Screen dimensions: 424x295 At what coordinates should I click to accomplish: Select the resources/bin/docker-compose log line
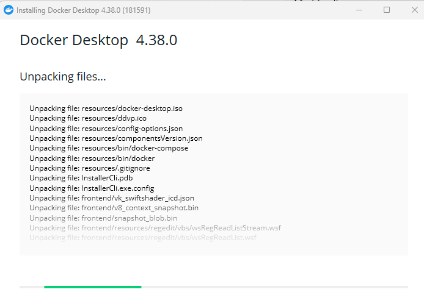109,148
